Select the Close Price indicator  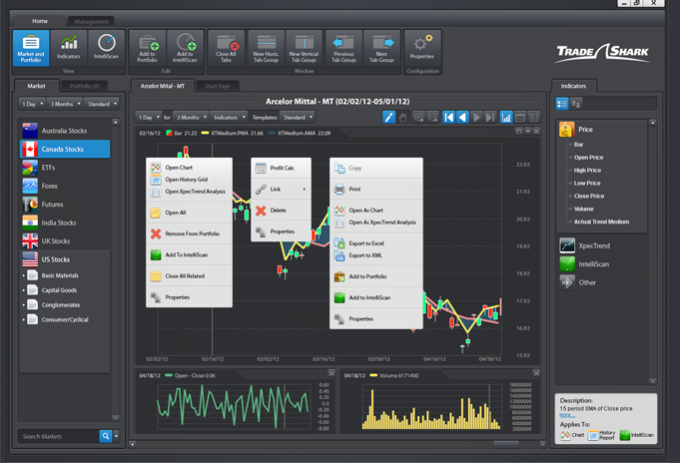click(589, 196)
